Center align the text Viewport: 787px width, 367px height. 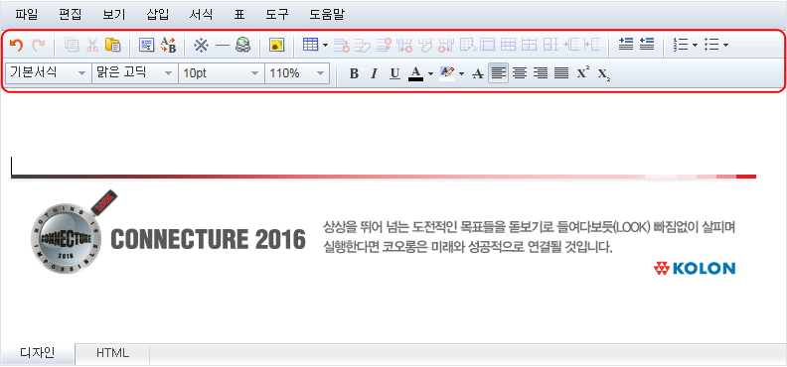[520, 74]
